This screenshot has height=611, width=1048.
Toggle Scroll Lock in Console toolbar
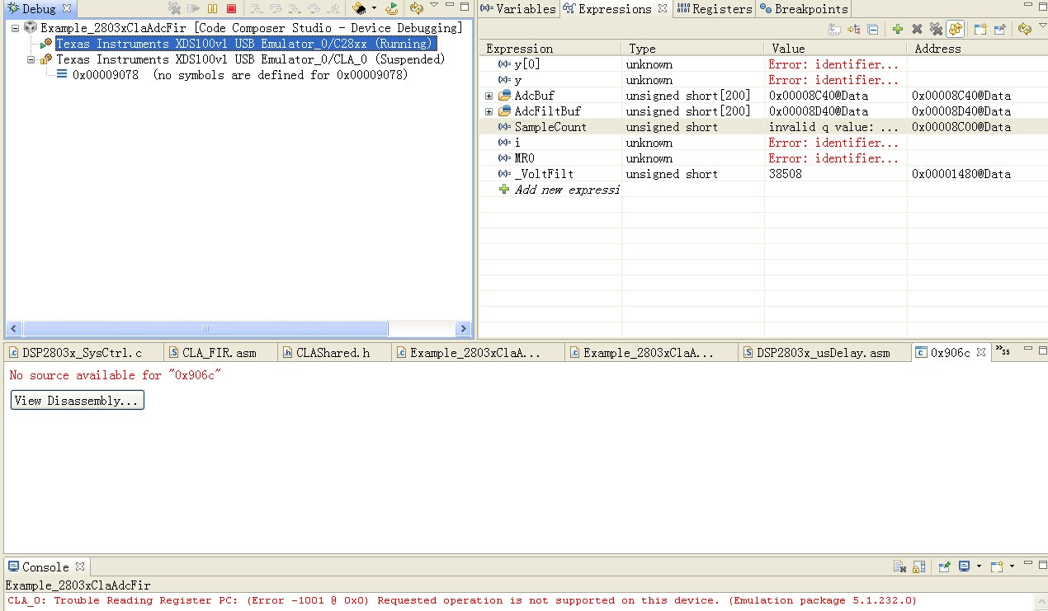click(919, 566)
